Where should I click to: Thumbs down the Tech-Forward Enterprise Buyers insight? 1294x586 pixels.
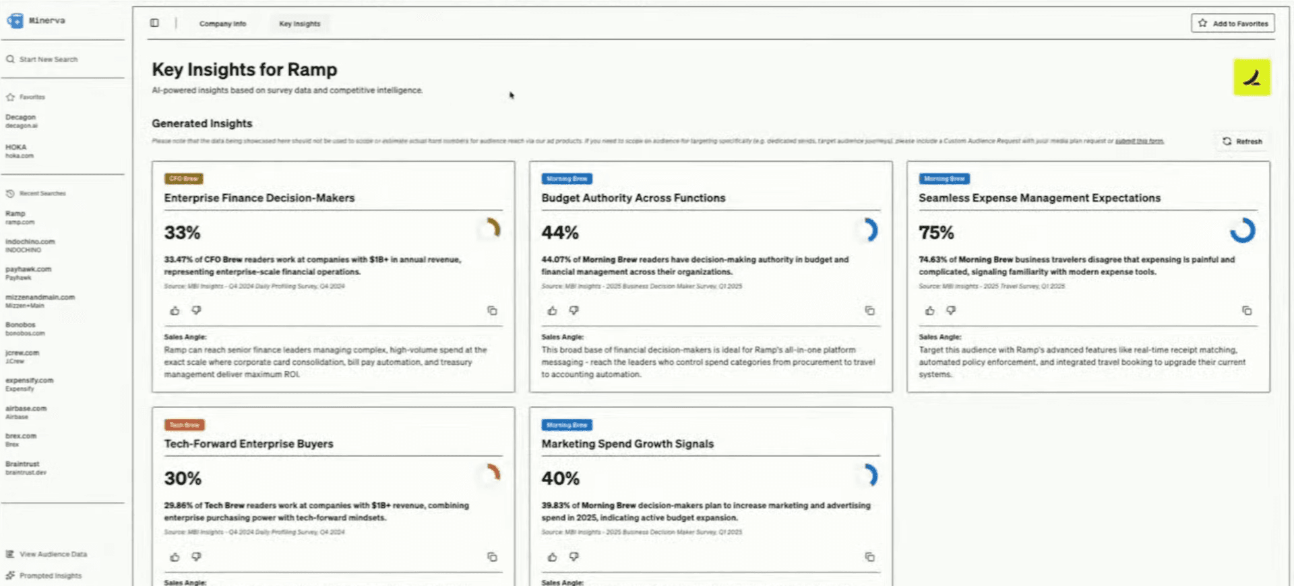pyautogui.click(x=196, y=557)
